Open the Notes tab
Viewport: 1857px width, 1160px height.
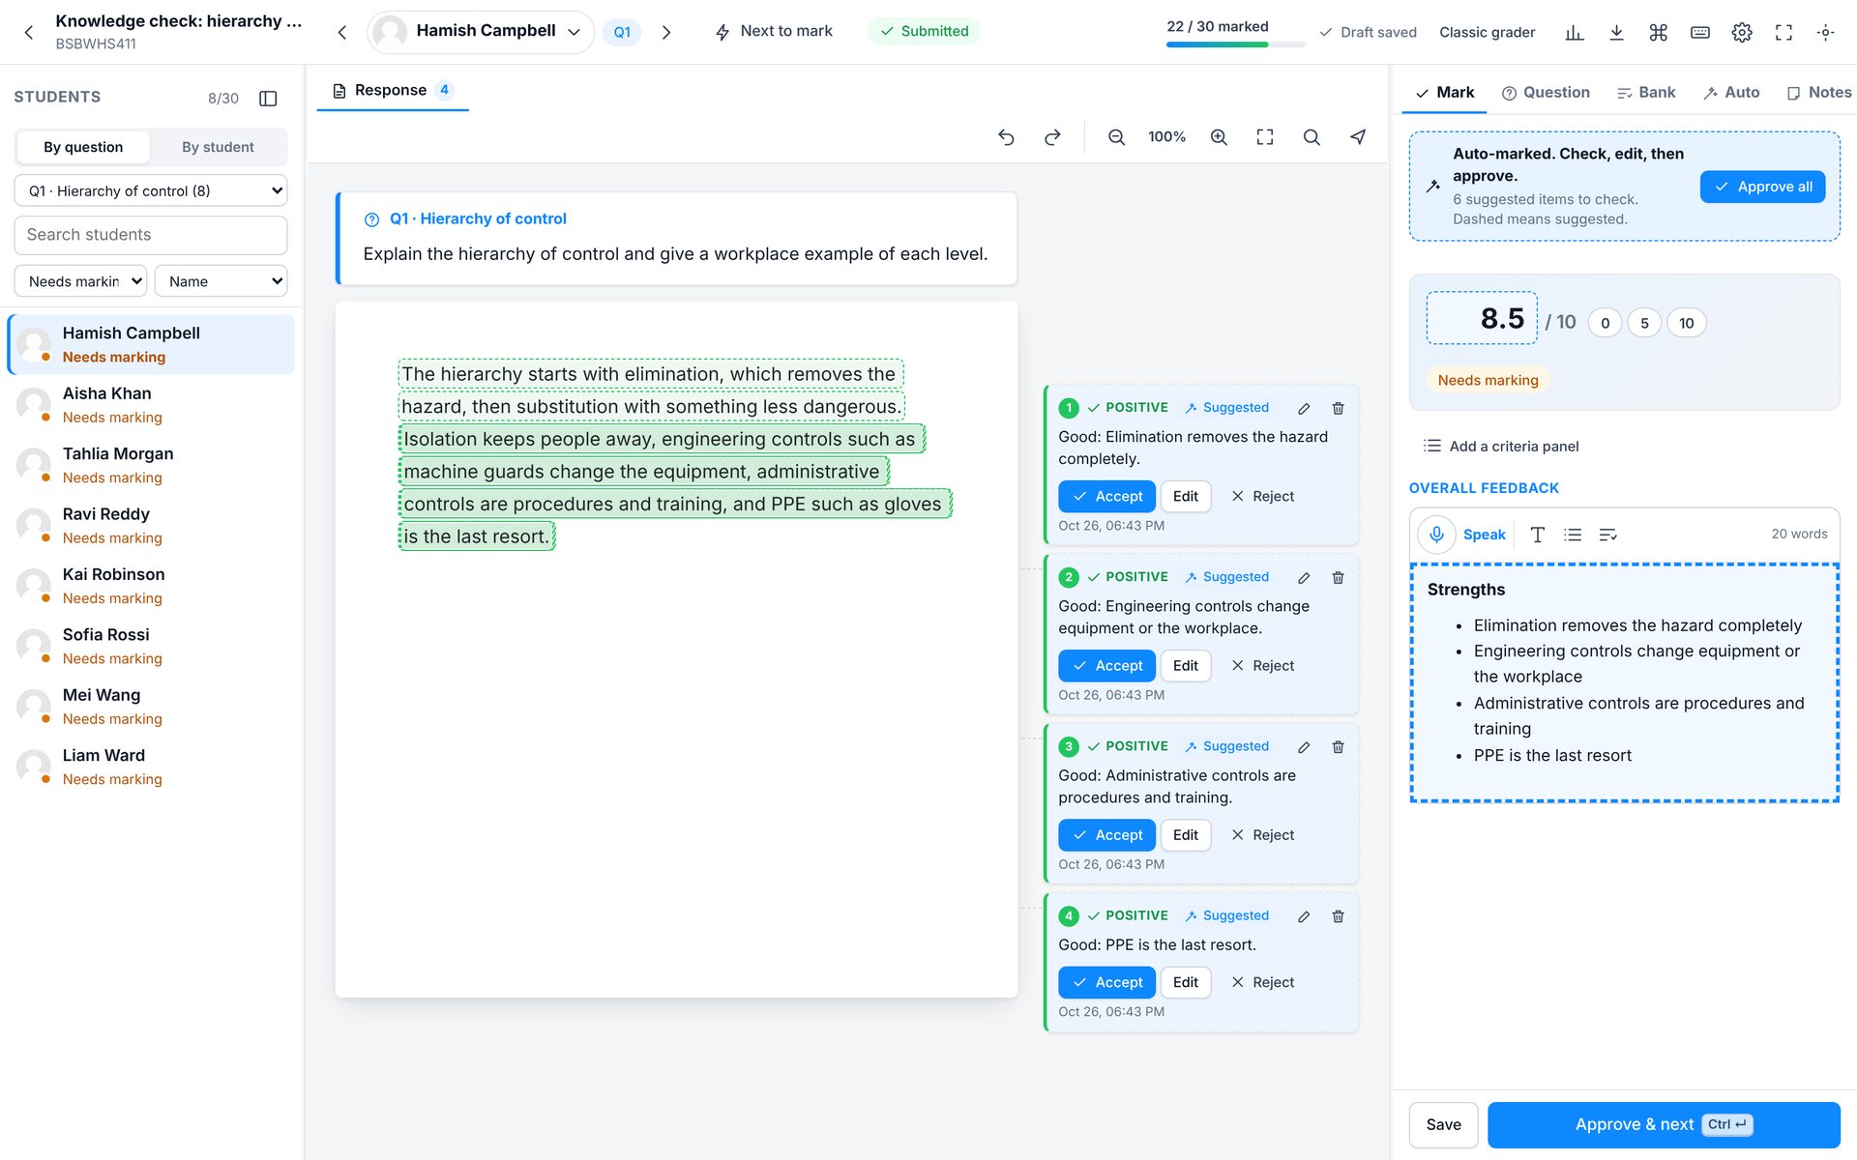1819,92
